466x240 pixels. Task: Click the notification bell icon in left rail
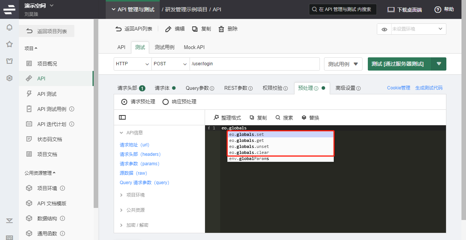(9, 27)
